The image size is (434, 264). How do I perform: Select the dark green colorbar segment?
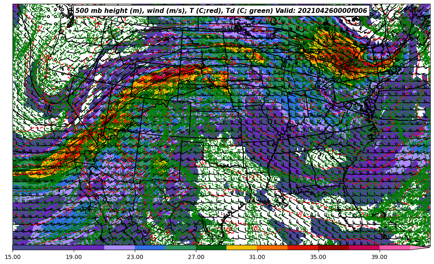(x=211, y=248)
